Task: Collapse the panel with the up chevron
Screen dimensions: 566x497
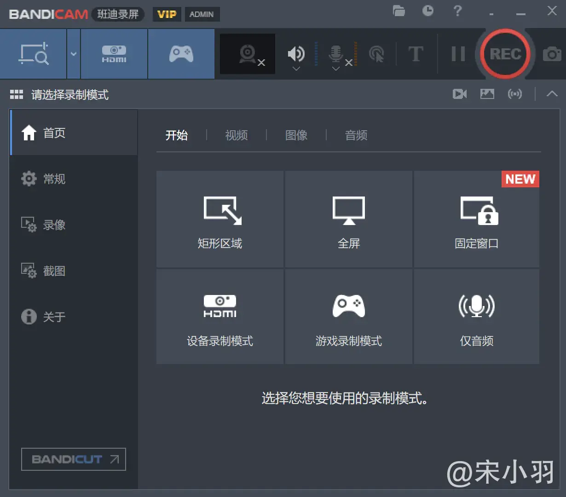Action: (x=552, y=94)
